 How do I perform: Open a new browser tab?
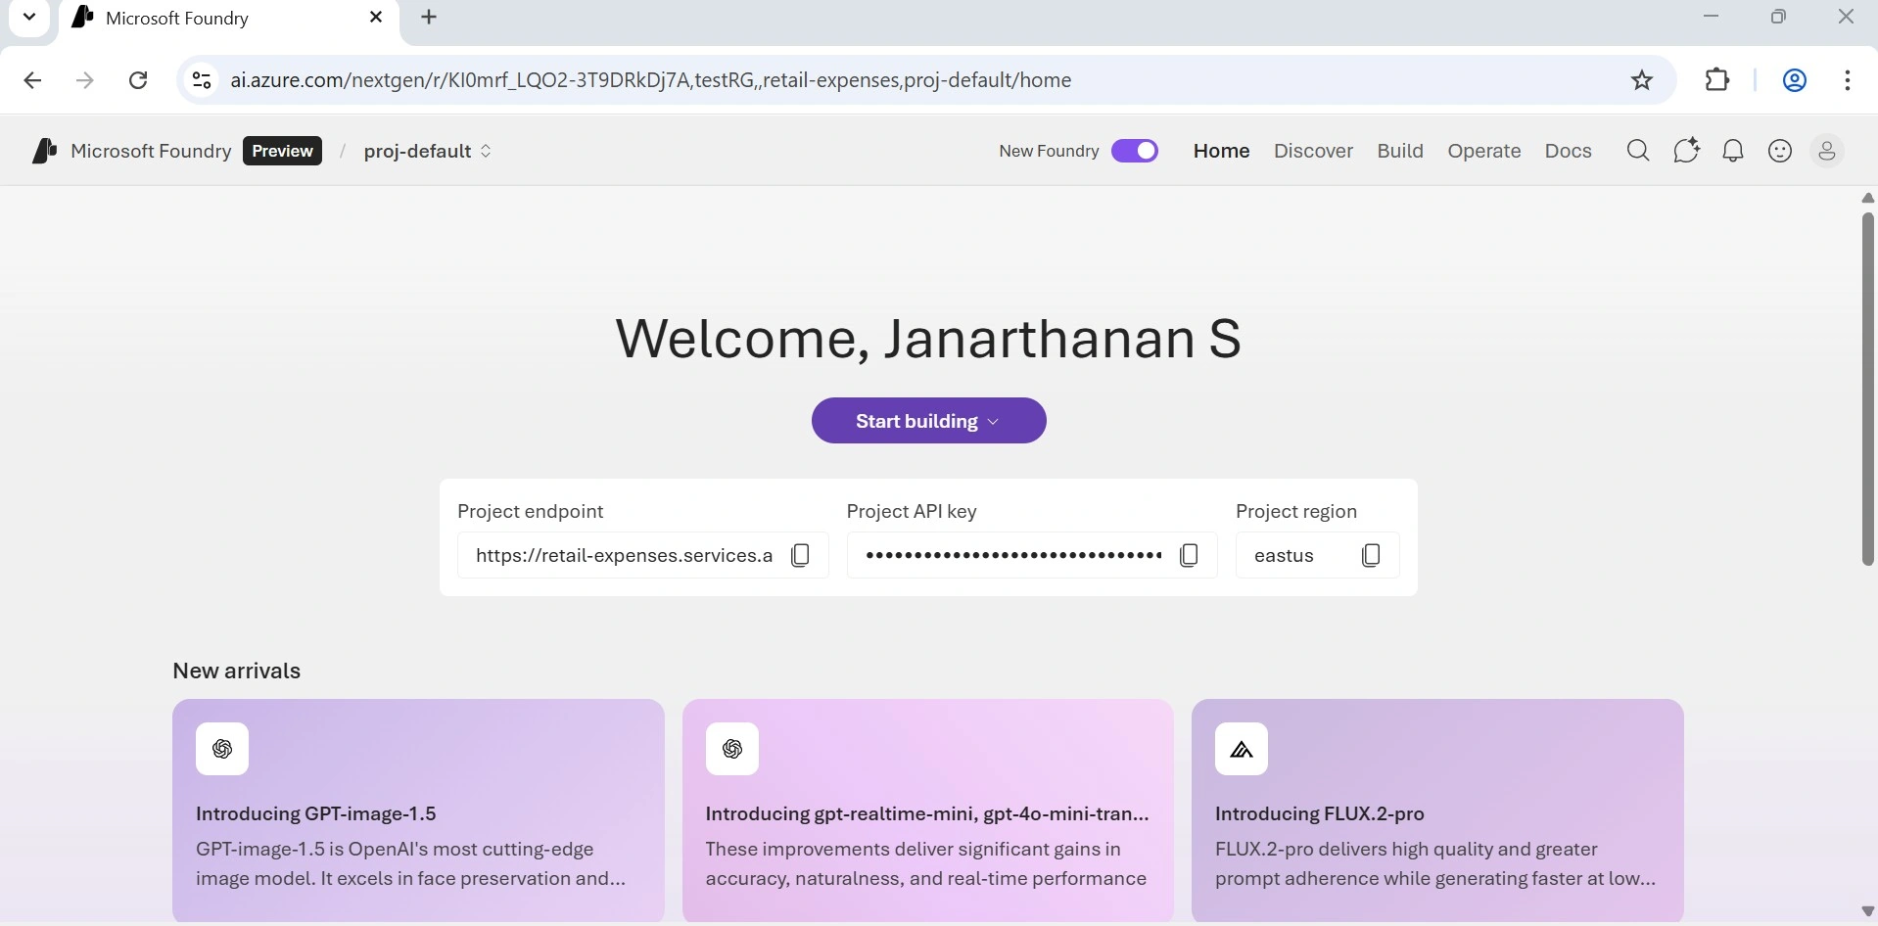[x=429, y=18]
